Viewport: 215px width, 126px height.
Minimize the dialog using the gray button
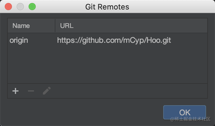coord(20,7)
